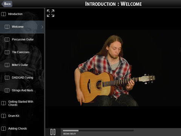Viewport: 181px width, 136px height.
Task: Click the book icon next to The Exercises
Action: point(7,52)
